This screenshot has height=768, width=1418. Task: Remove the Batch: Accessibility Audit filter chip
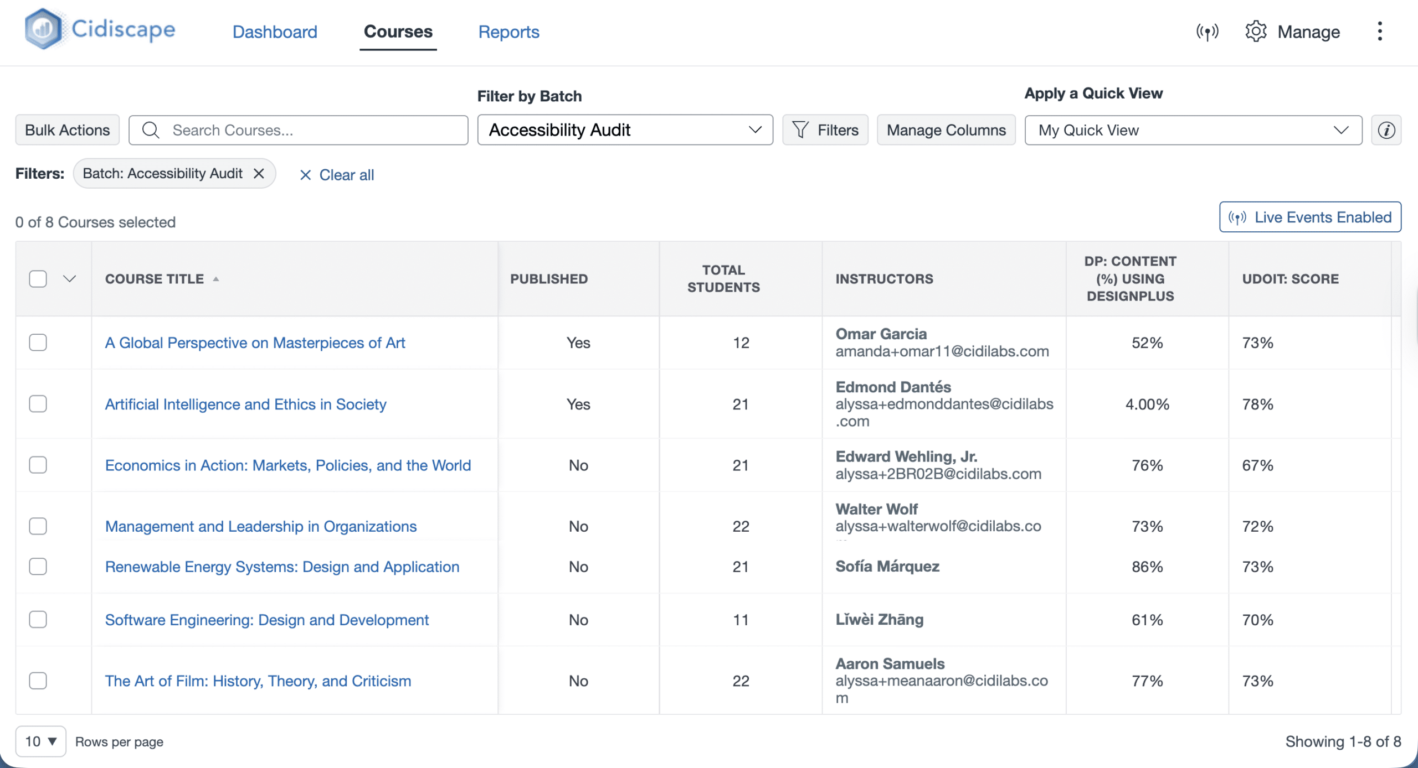coord(259,174)
